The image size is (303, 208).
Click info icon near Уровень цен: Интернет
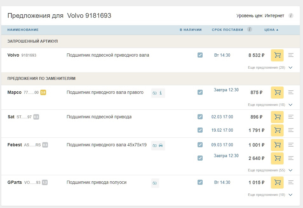pos(291,15)
